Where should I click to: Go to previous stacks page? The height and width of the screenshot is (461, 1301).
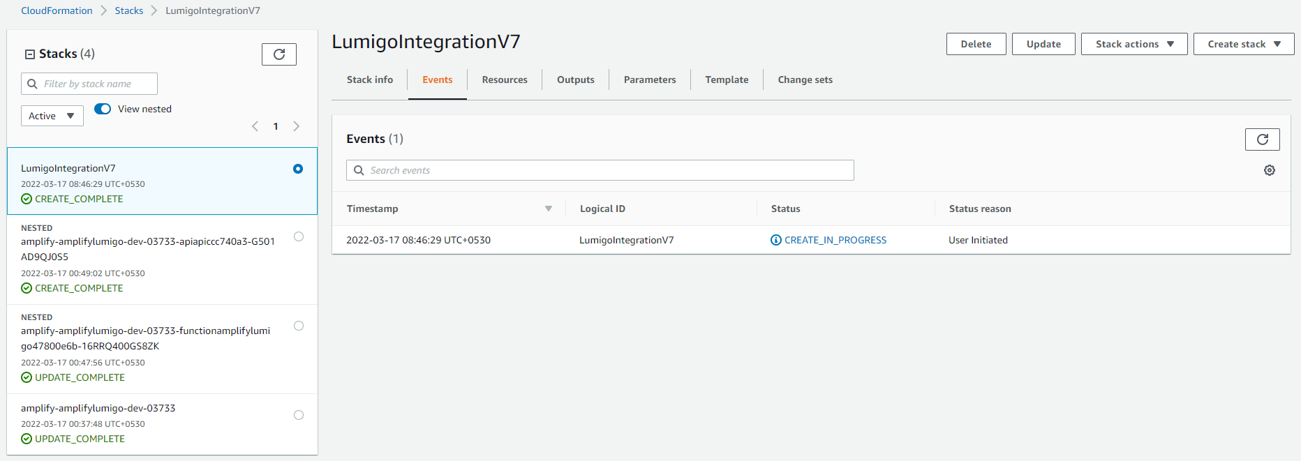(x=255, y=126)
